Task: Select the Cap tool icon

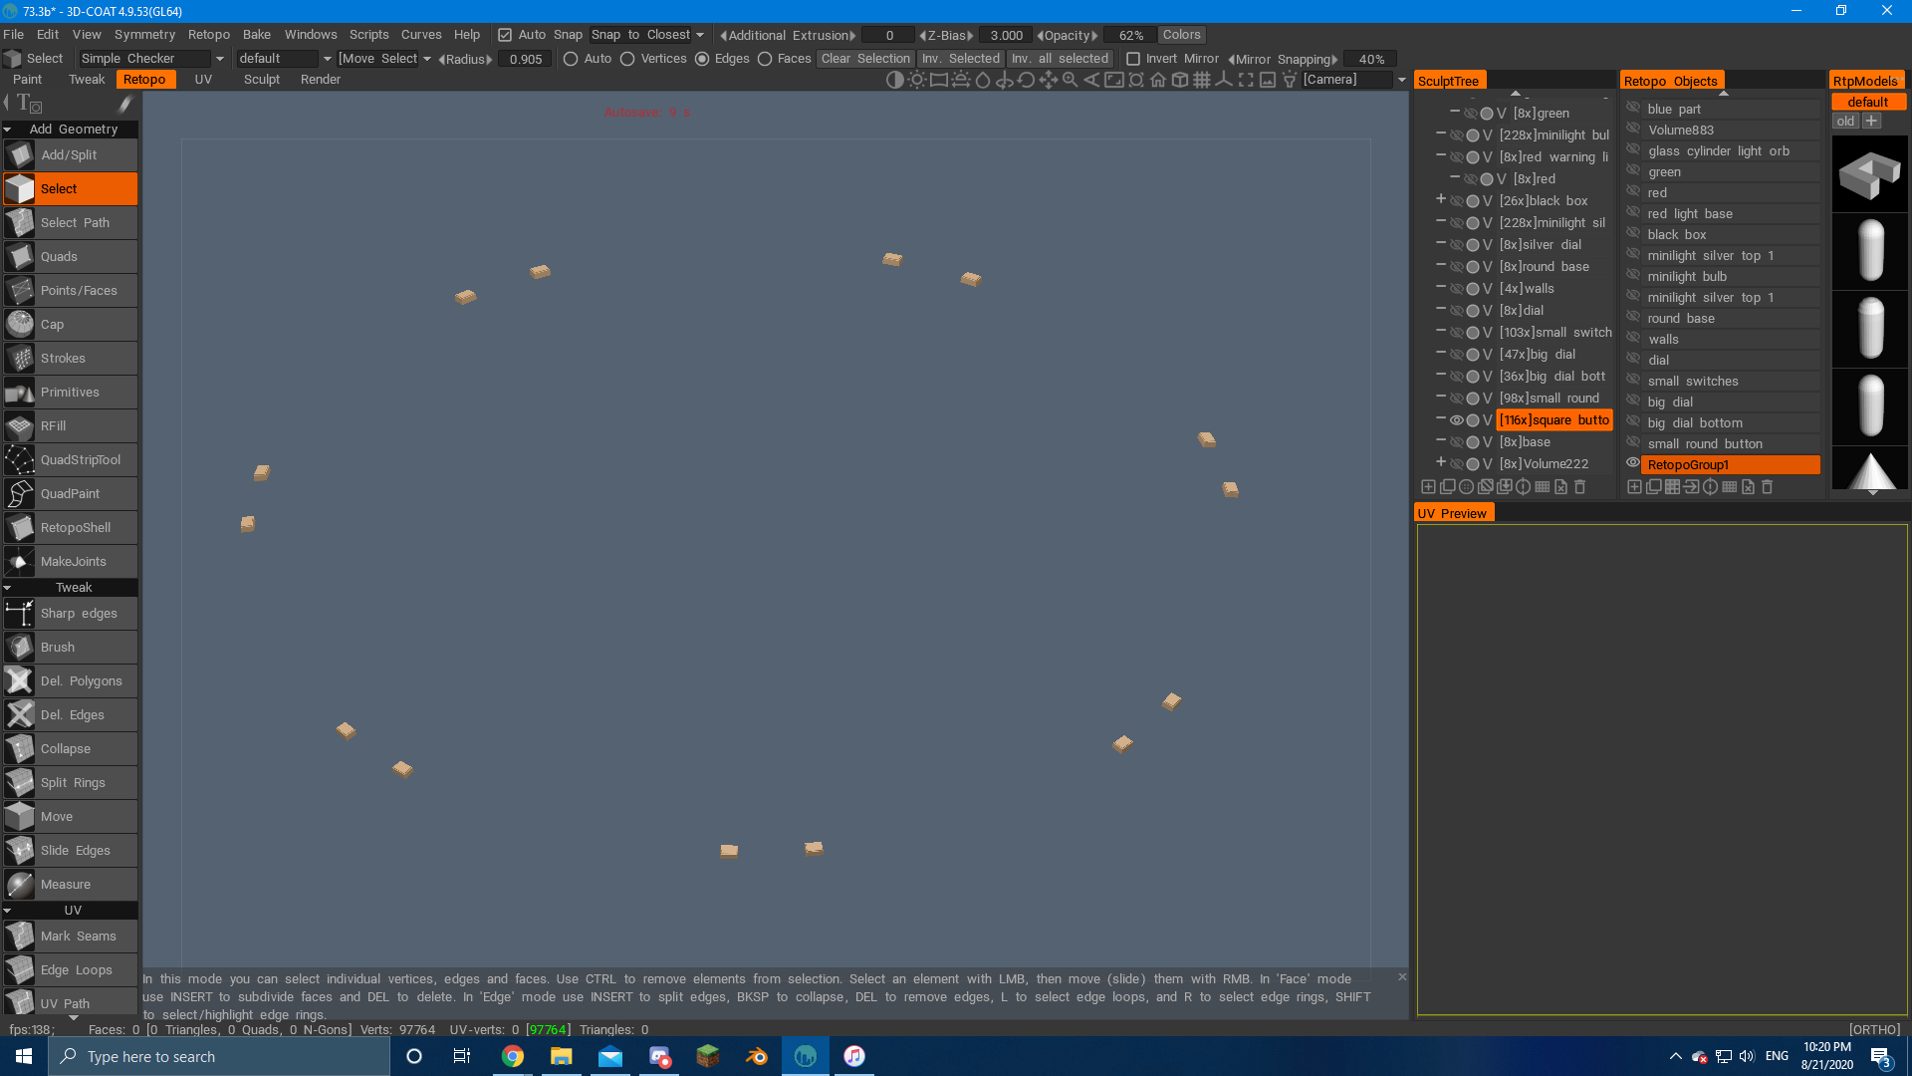Action: pos(20,325)
